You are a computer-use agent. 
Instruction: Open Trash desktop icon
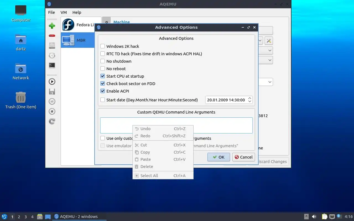(21, 100)
